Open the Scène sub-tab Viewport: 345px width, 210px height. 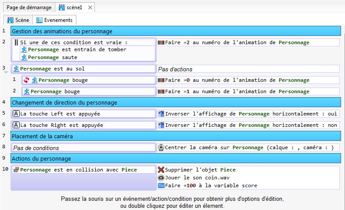pyautogui.click(x=18, y=20)
